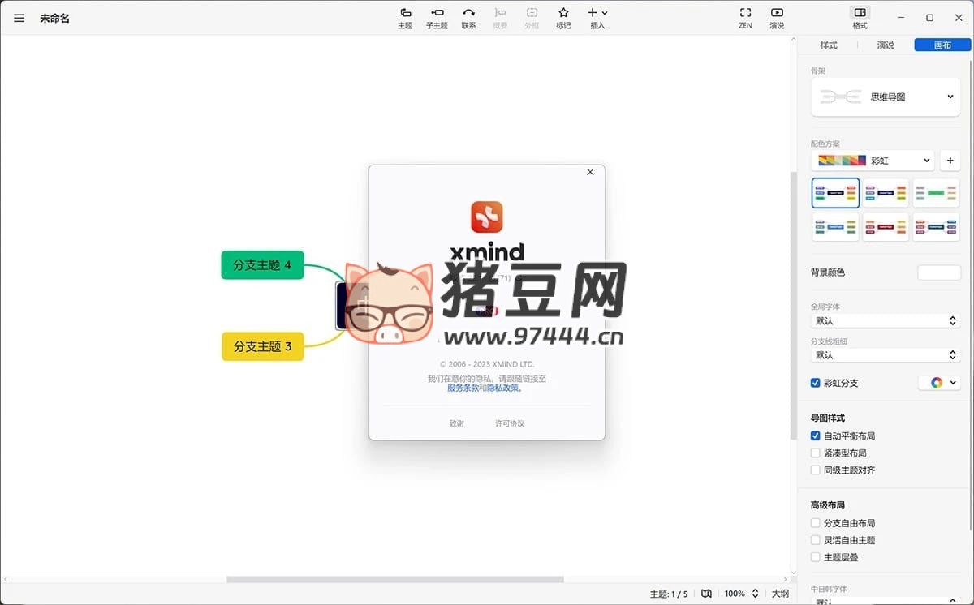Close the xmind about dialog
The height and width of the screenshot is (605, 974).
[x=590, y=172]
